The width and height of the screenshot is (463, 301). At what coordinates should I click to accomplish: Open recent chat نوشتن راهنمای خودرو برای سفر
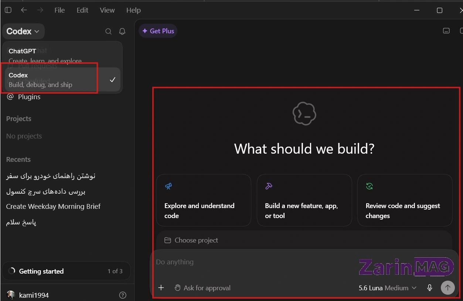51,176
